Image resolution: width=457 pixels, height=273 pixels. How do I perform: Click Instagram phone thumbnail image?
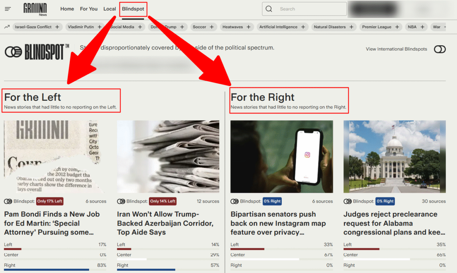tap(282, 157)
